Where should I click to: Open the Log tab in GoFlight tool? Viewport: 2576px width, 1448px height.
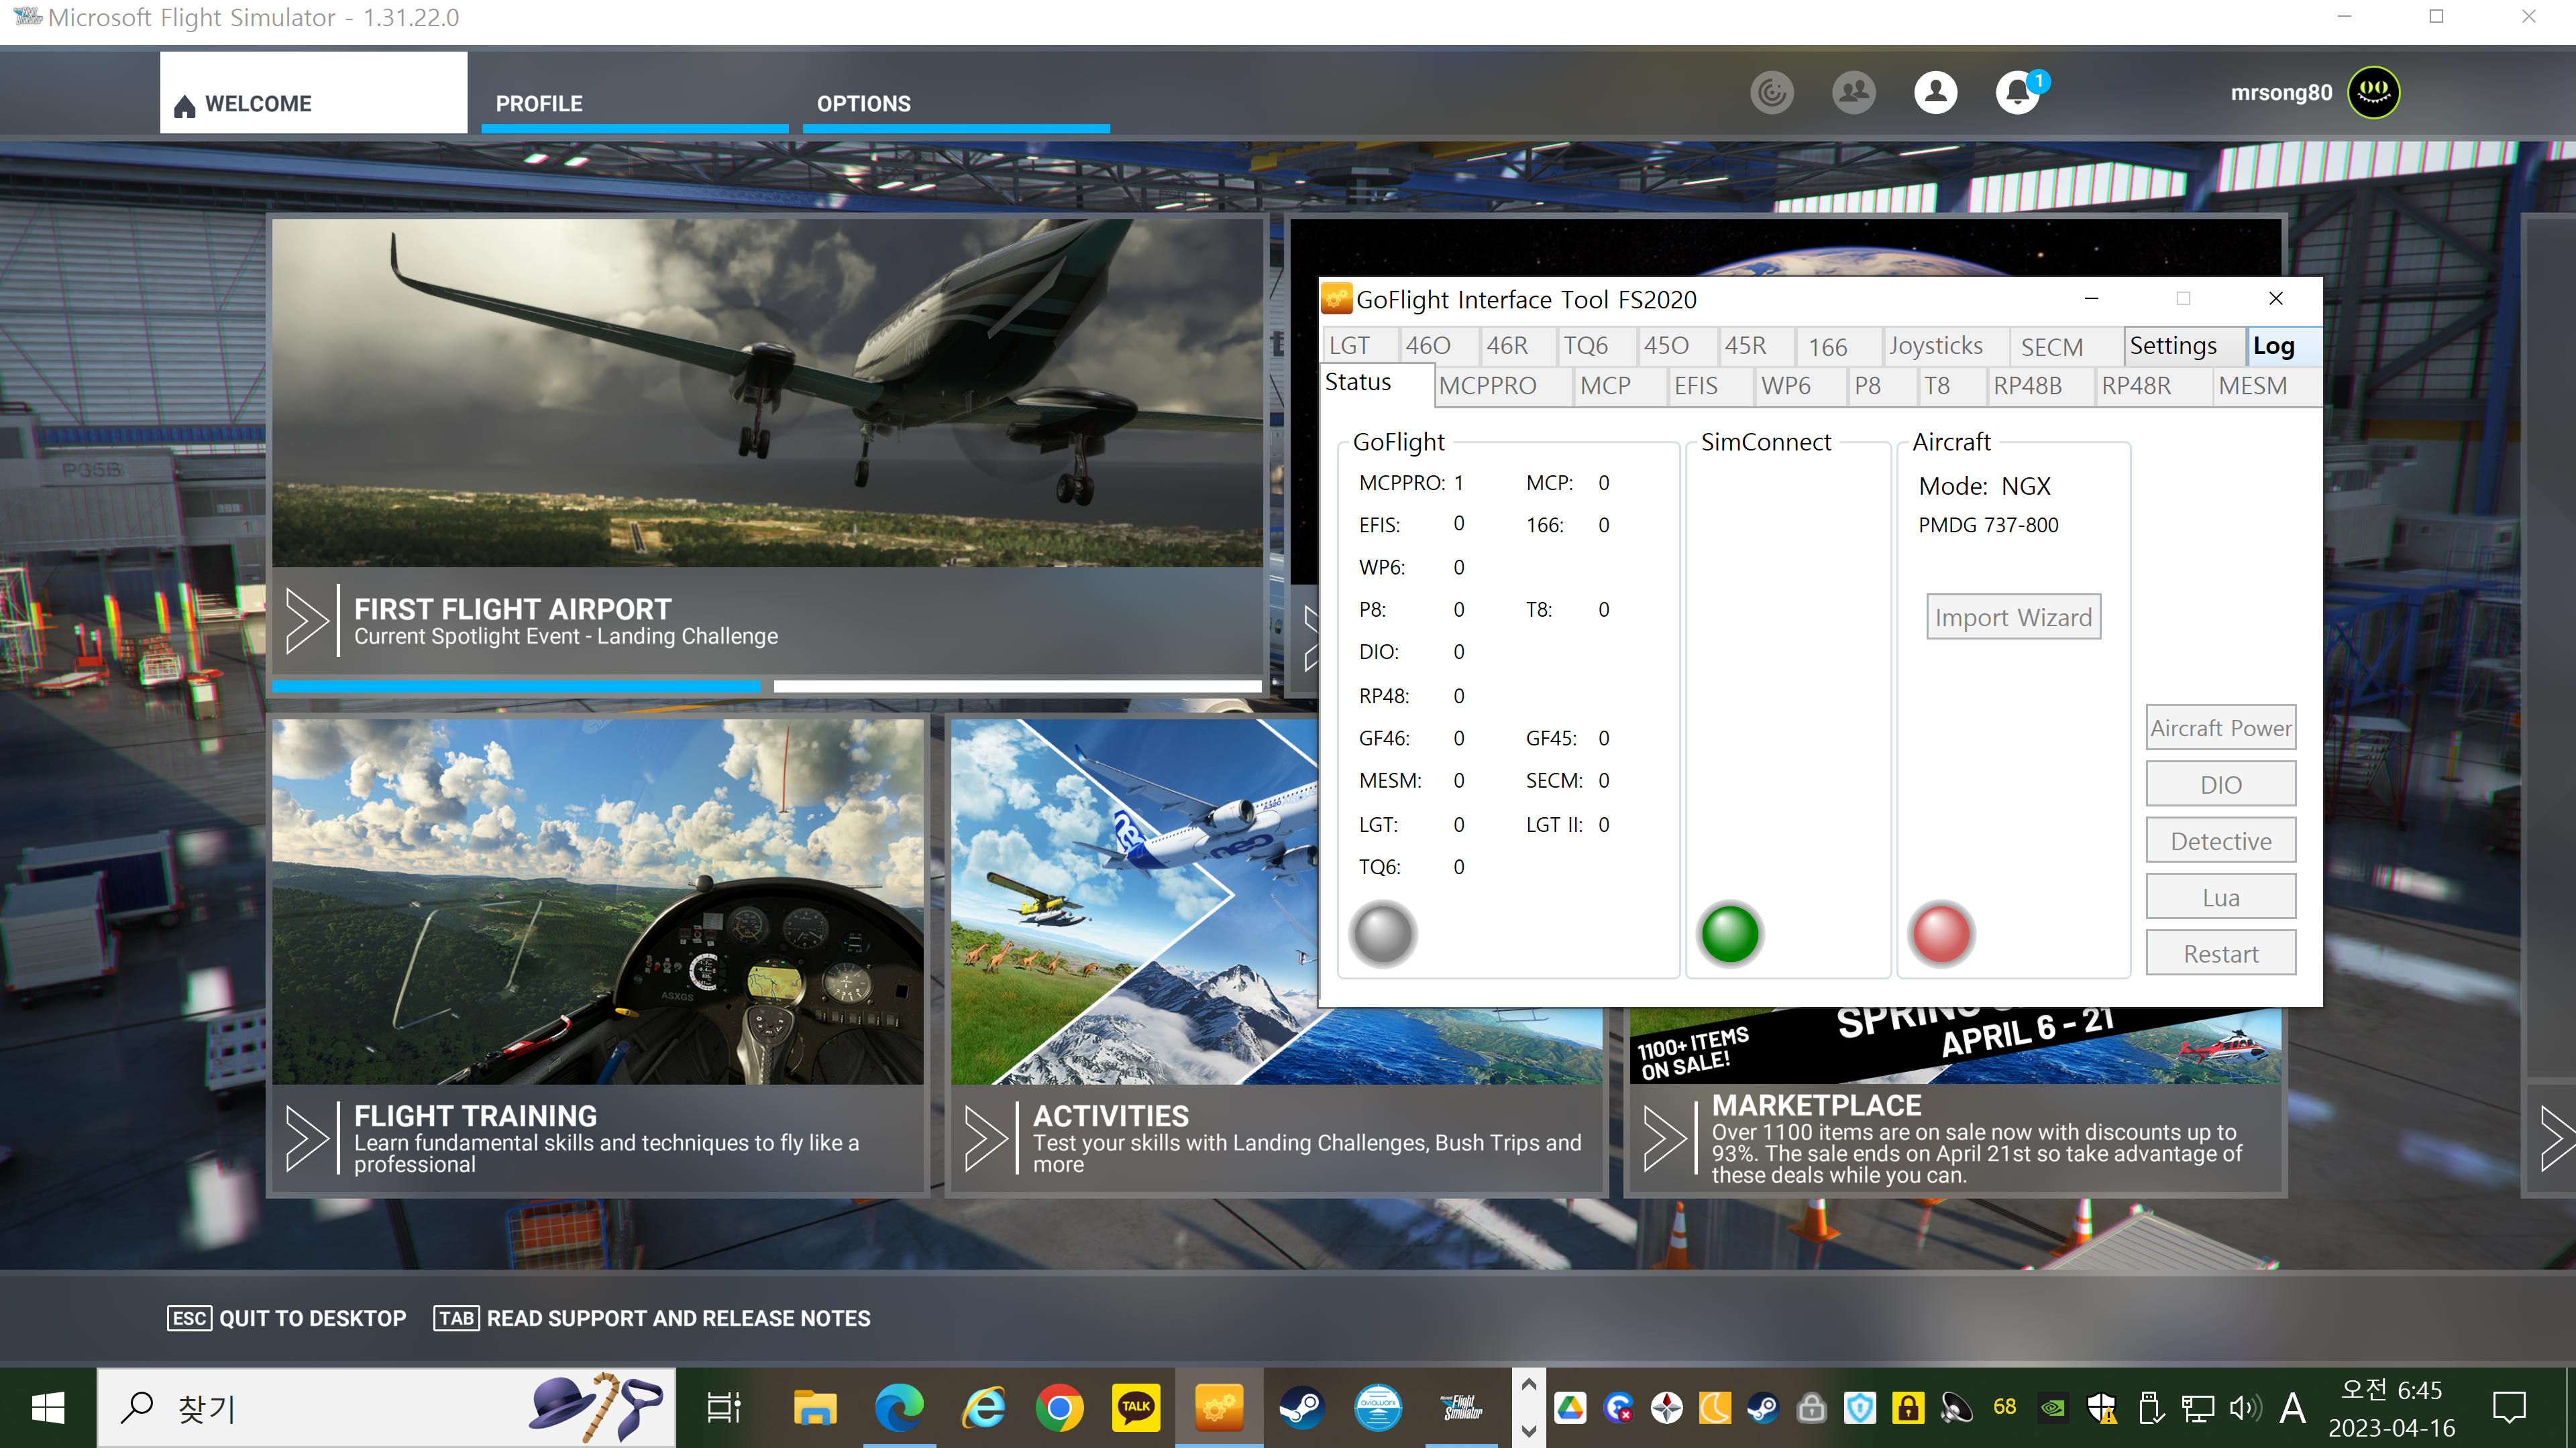click(x=2283, y=346)
